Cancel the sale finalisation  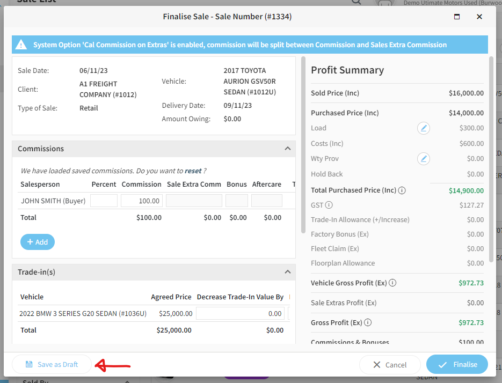click(x=390, y=364)
